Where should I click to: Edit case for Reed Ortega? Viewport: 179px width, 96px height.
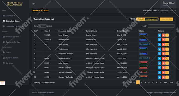(160, 35)
